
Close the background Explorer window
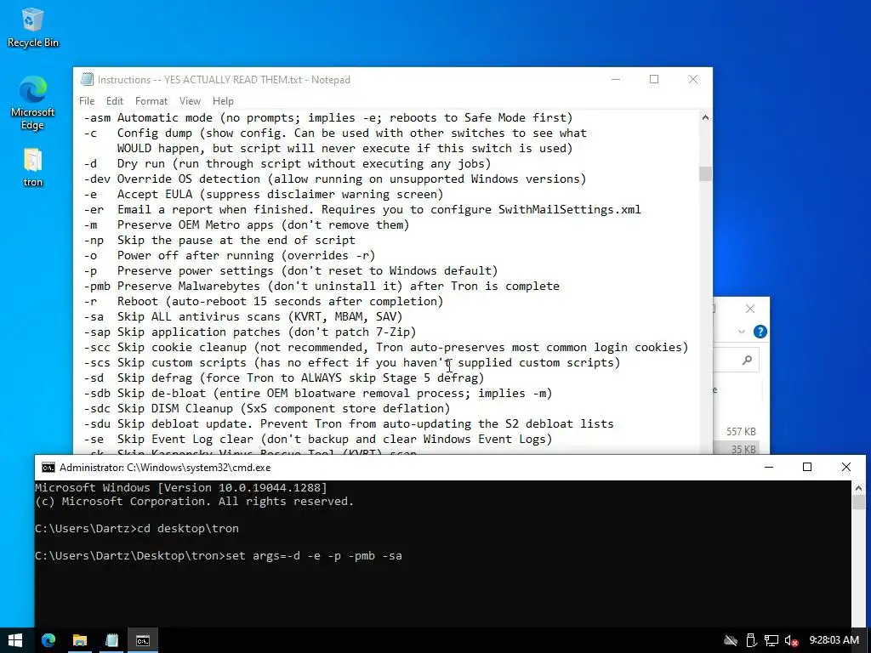pyautogui.click(x=750, y=309)
